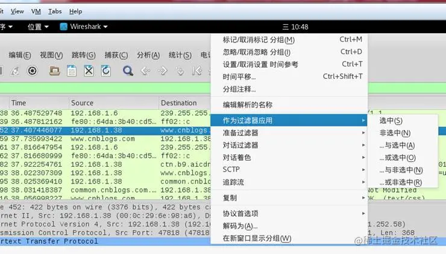The width and height of the screenshot is (446, 254).
Task: Open capture options gear icon
Action: (x=32, y=71)
